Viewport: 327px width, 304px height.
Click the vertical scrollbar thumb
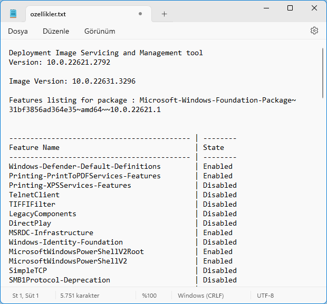[x=323, y=73]
